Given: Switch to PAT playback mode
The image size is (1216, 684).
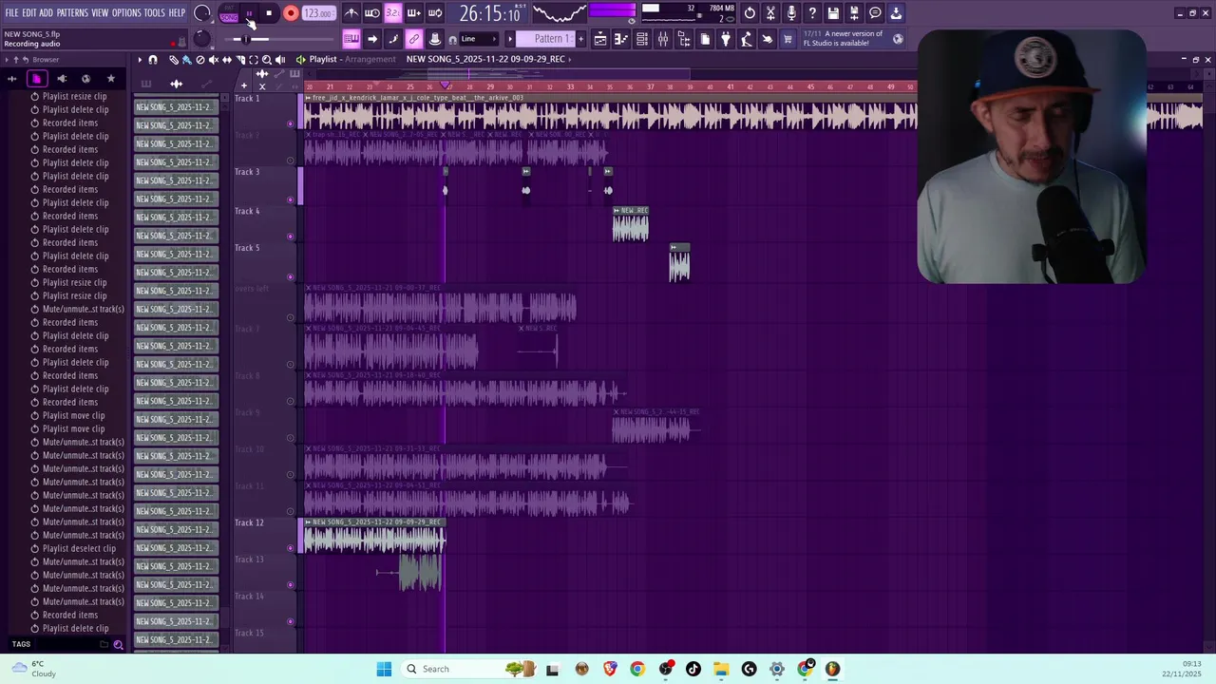Looking at the screenshot, I should tap(229, 9).
